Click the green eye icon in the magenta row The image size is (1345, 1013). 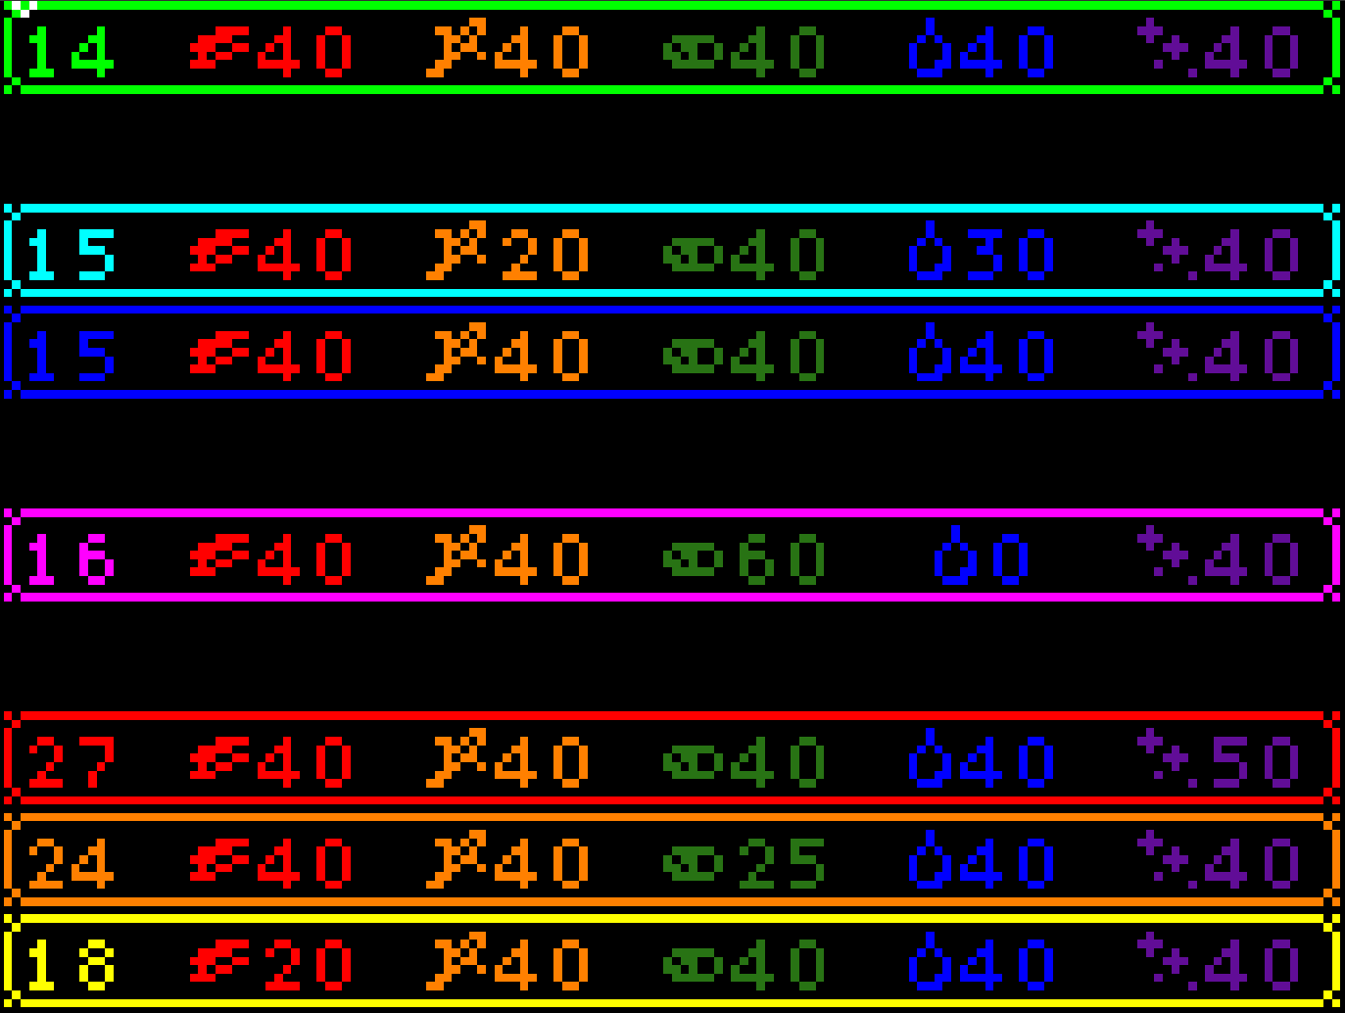[696, 558]
